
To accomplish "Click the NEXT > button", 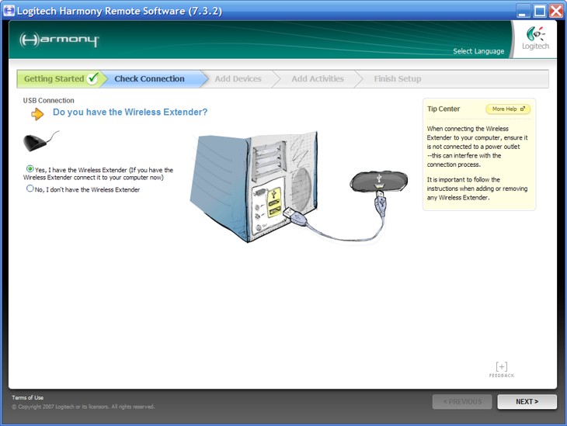I will click(x=527, y=401).
